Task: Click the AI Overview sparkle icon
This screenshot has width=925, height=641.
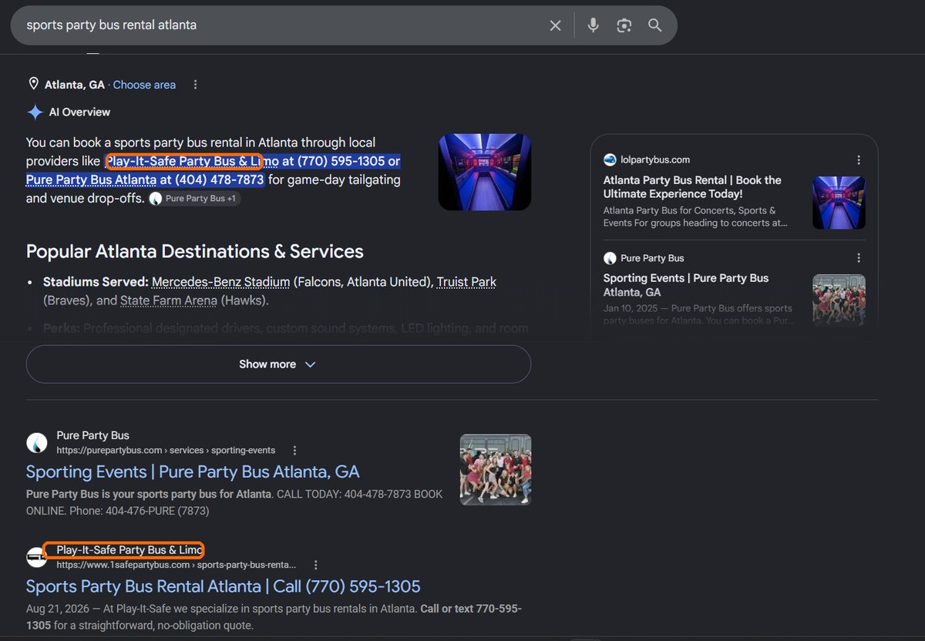Action: point(35,112)
